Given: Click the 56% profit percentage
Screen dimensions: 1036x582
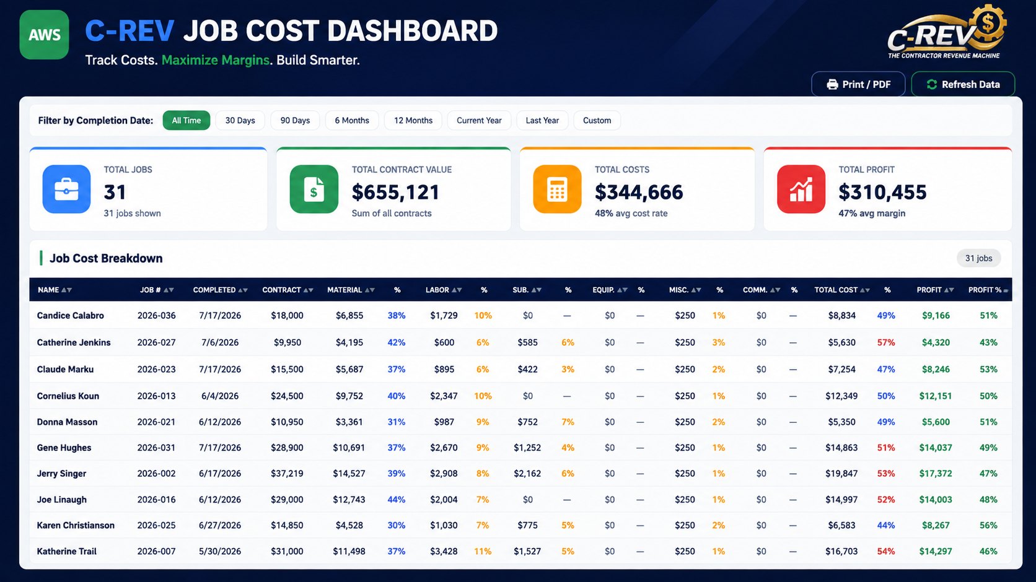Looking at the screenshot, I should click(x=988, y=526).
